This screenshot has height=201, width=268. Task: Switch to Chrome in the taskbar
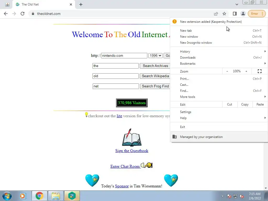(x=39, y=196)
